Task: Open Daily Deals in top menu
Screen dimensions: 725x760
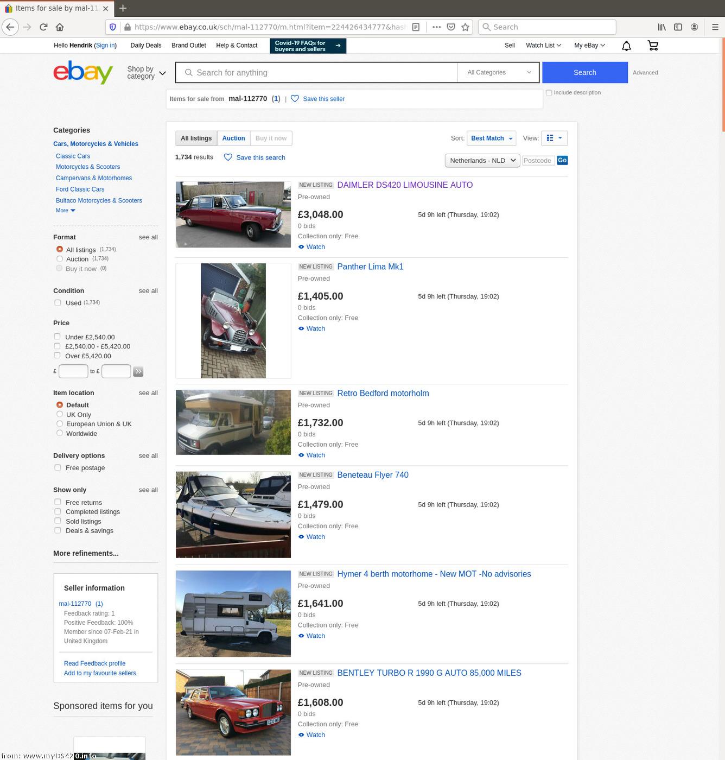Action: [145, 46]
